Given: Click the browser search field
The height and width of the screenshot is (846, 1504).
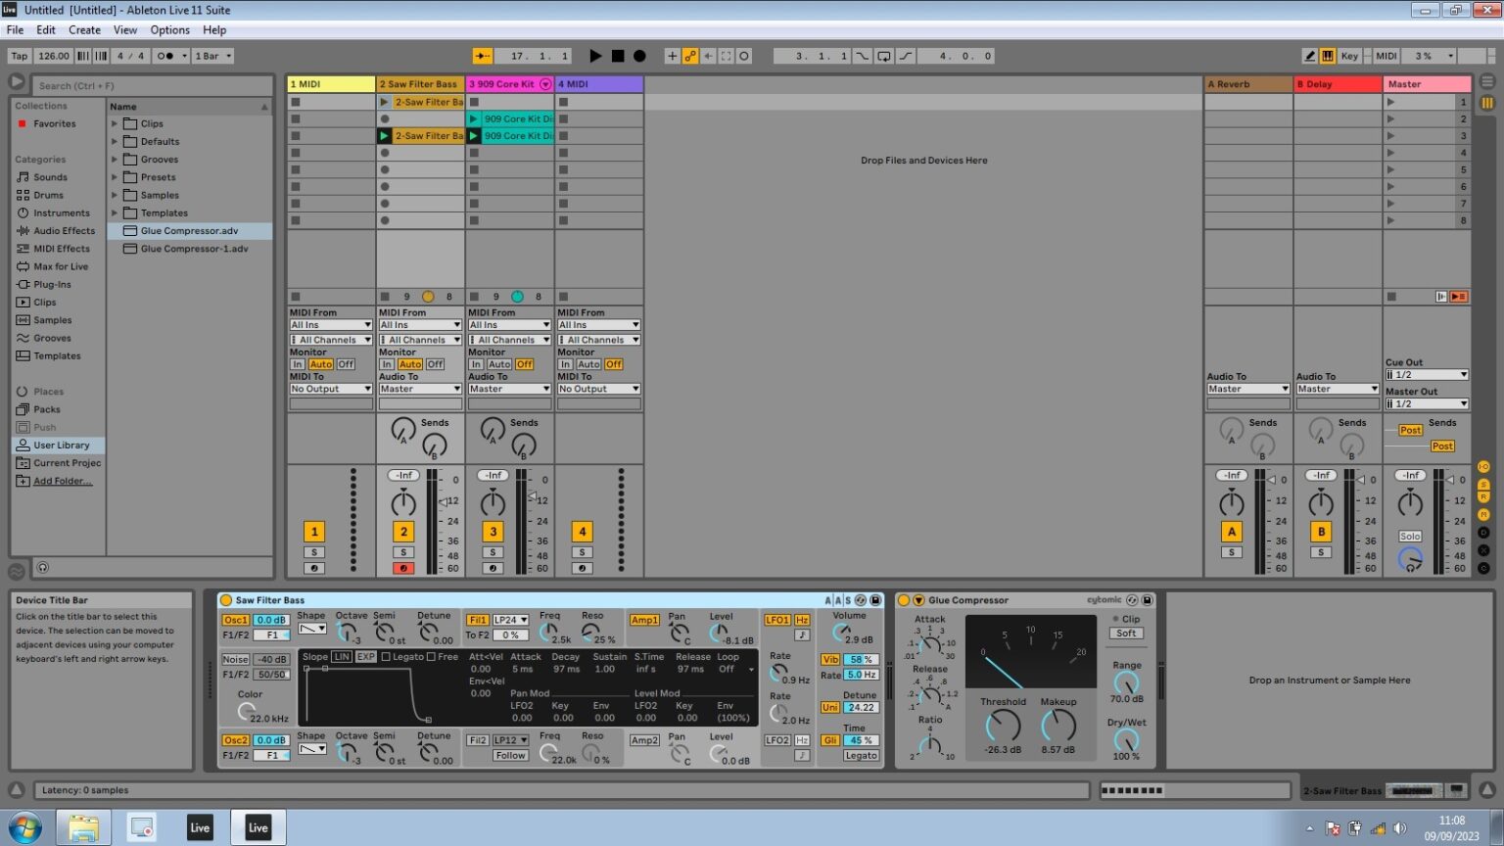Looking at the screenshot, I should coord(153,85).
